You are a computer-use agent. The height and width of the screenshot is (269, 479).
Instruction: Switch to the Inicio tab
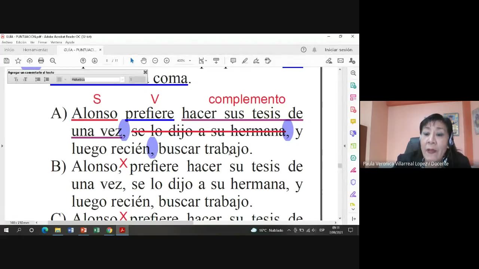click(9, 50)
